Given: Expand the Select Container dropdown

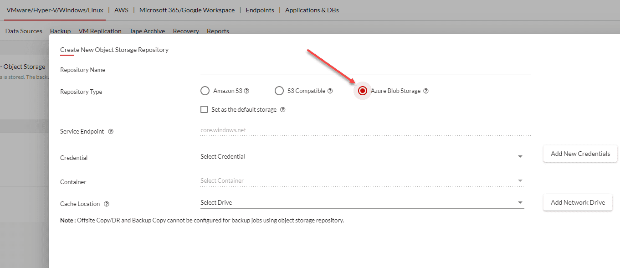Looking at the screenshot, I should tap(362, 181).
